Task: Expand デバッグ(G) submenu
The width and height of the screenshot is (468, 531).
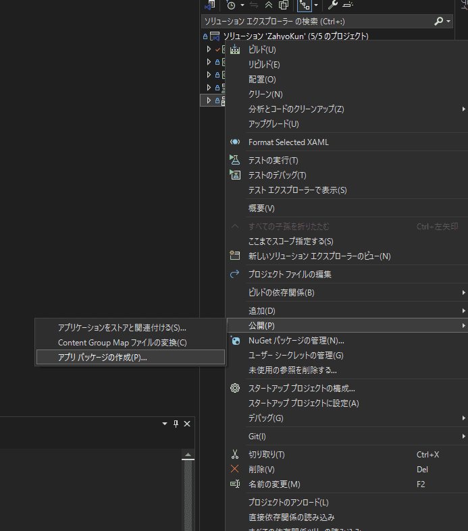Action: 347,418
